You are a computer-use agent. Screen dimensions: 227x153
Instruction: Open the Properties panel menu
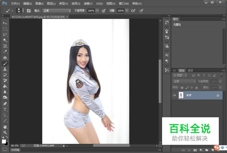tap(223, 19)
